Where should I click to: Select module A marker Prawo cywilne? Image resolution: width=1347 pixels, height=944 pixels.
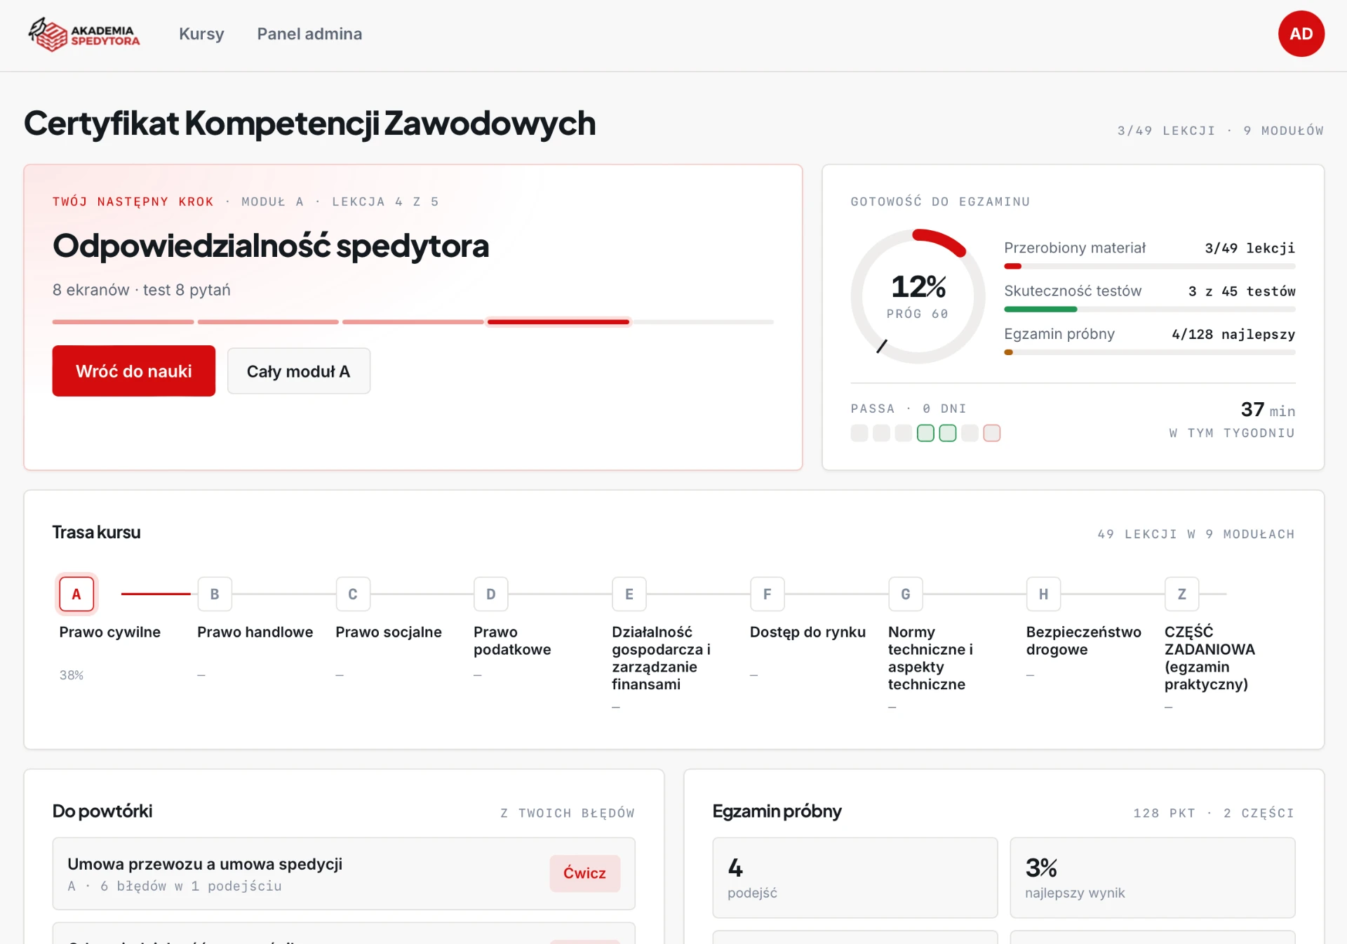[x=76, y=594]
